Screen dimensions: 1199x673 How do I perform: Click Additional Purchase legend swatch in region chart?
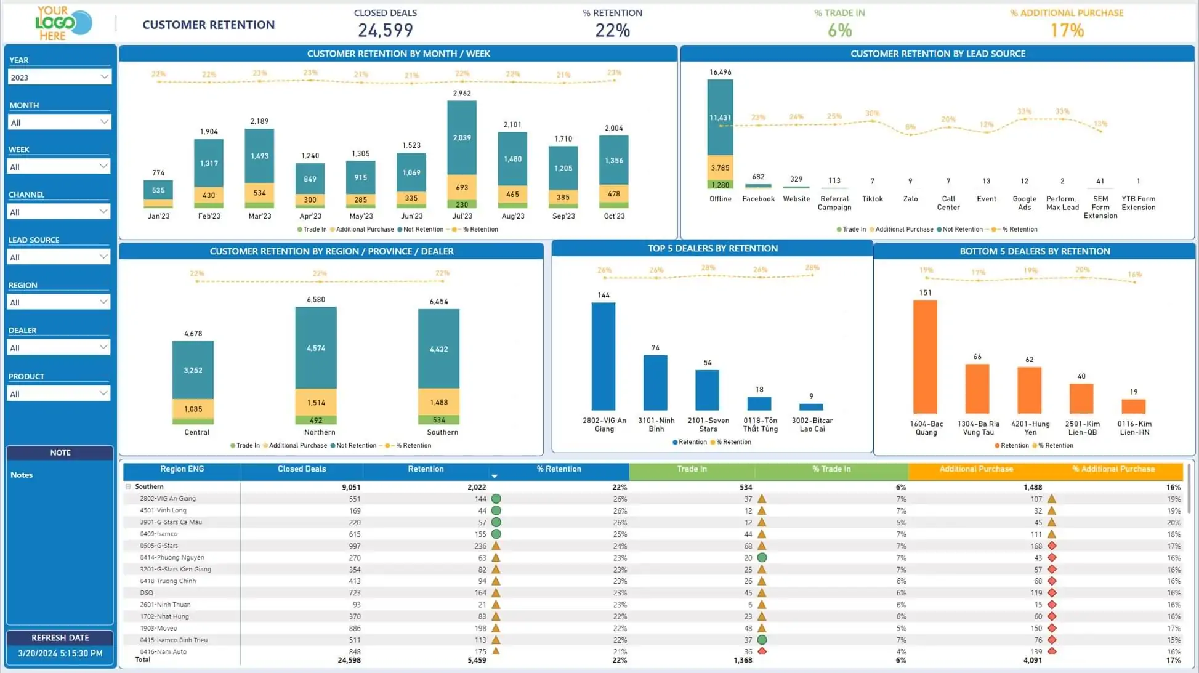tap(265, 446)
